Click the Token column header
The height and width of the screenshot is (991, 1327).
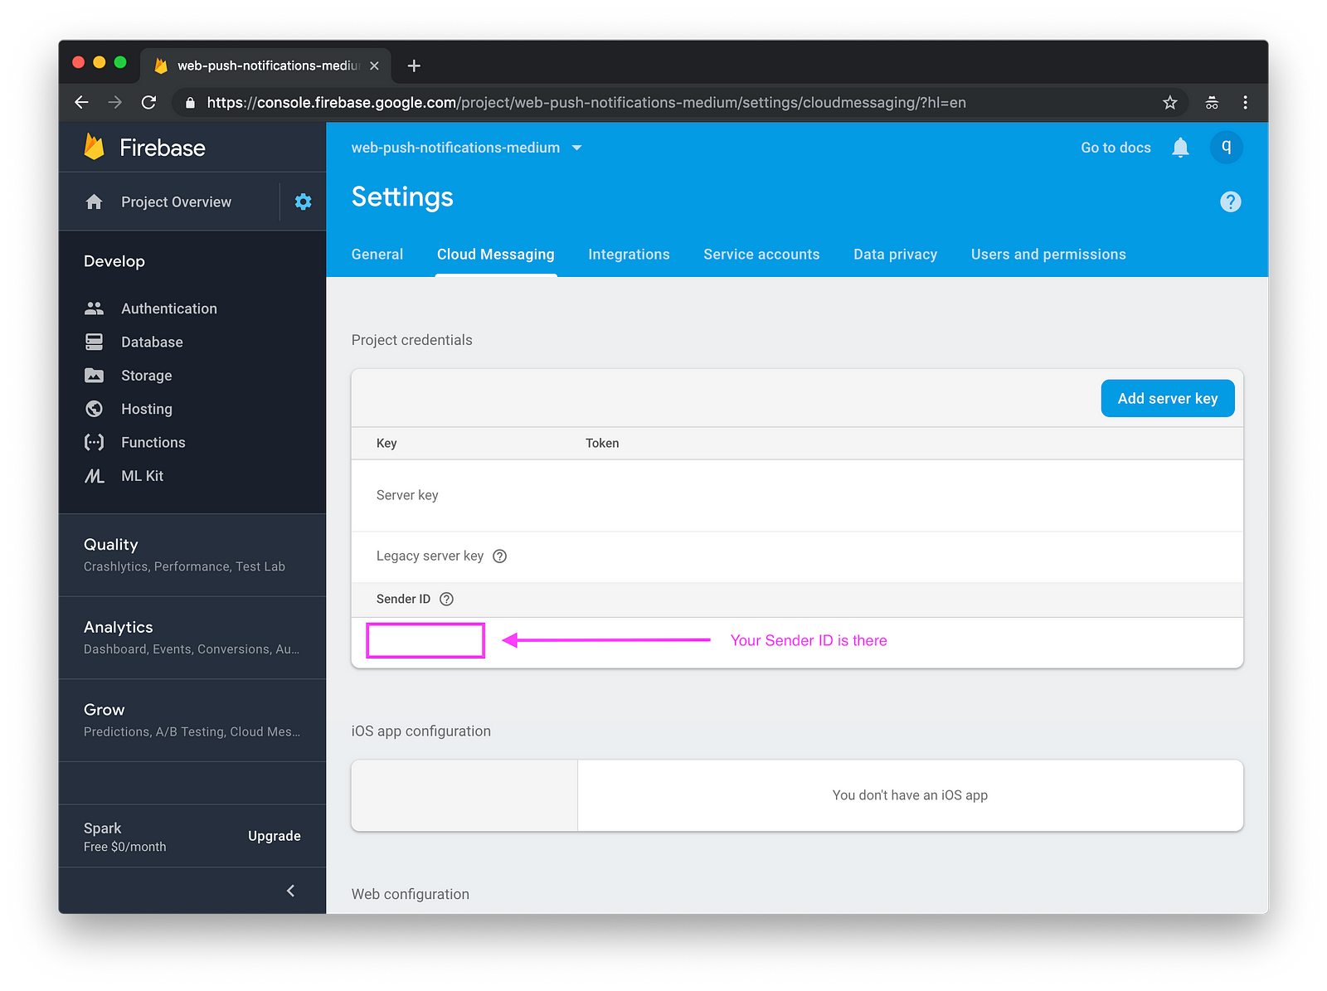[602, 443]
